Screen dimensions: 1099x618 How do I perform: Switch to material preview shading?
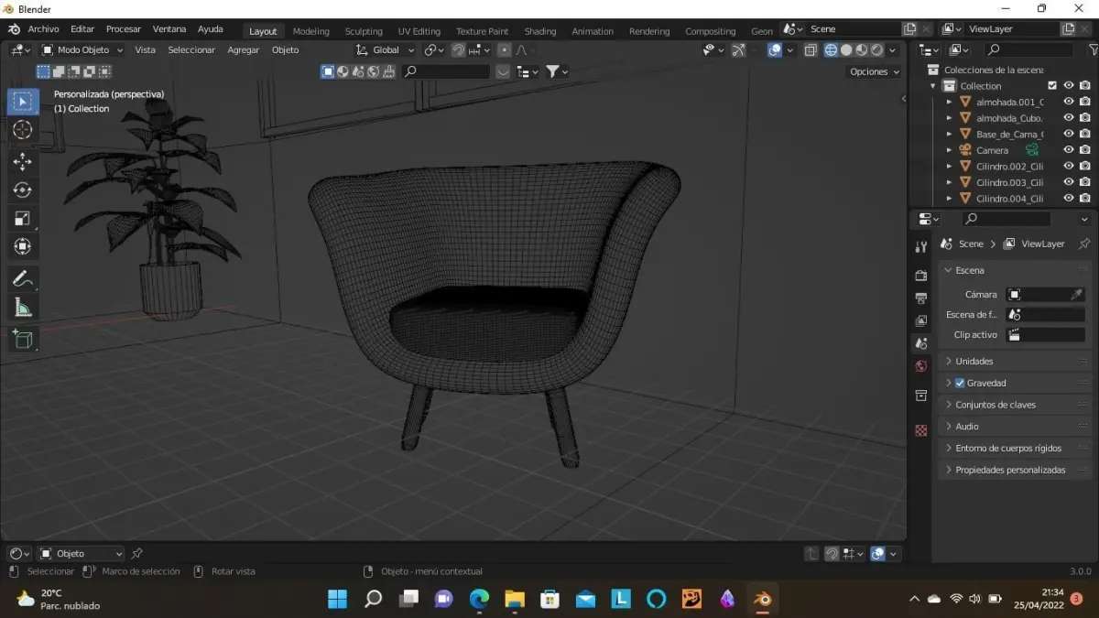point(862,50)
